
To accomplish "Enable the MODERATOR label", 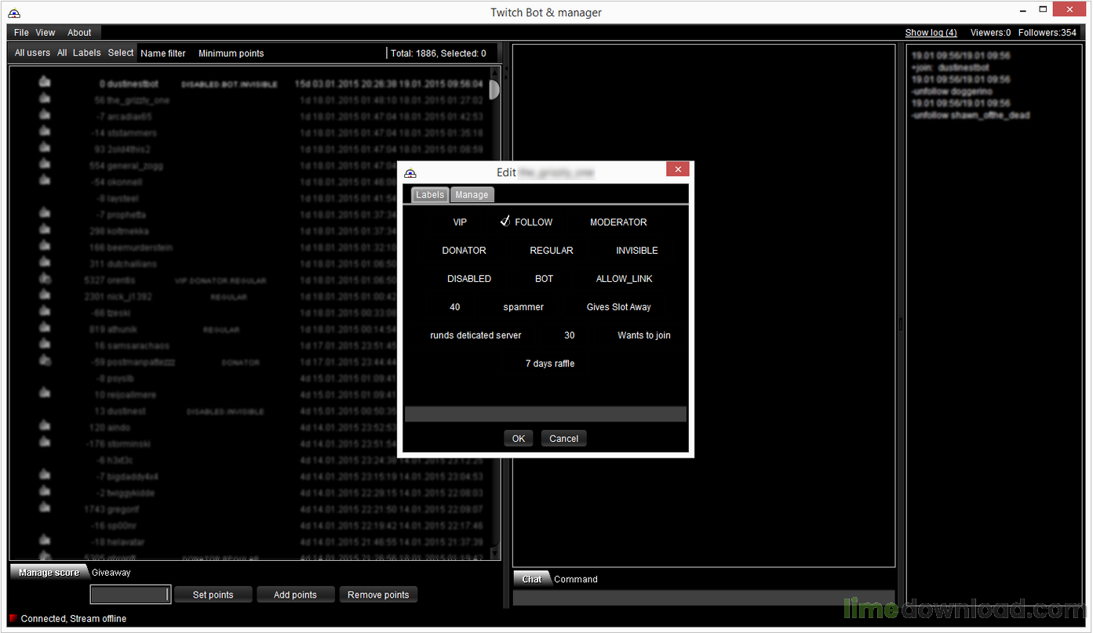I will pos(618,222).
